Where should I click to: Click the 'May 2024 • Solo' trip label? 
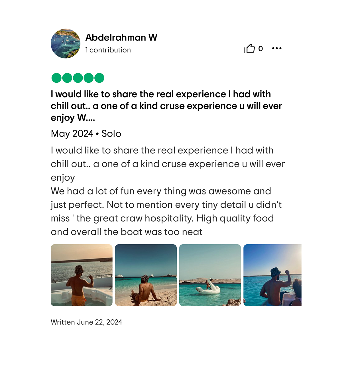pyautogui.click(x=86, y=133)
